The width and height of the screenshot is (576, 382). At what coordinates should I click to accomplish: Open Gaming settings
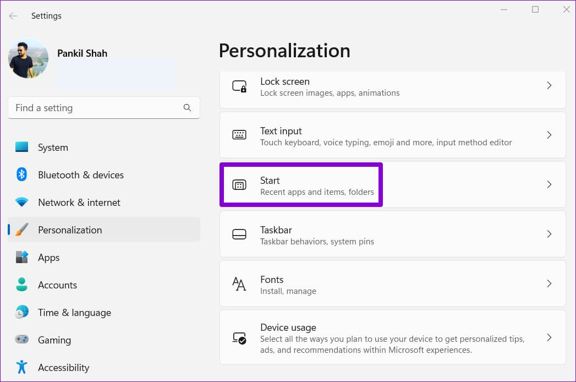click(x=104, y=340)
